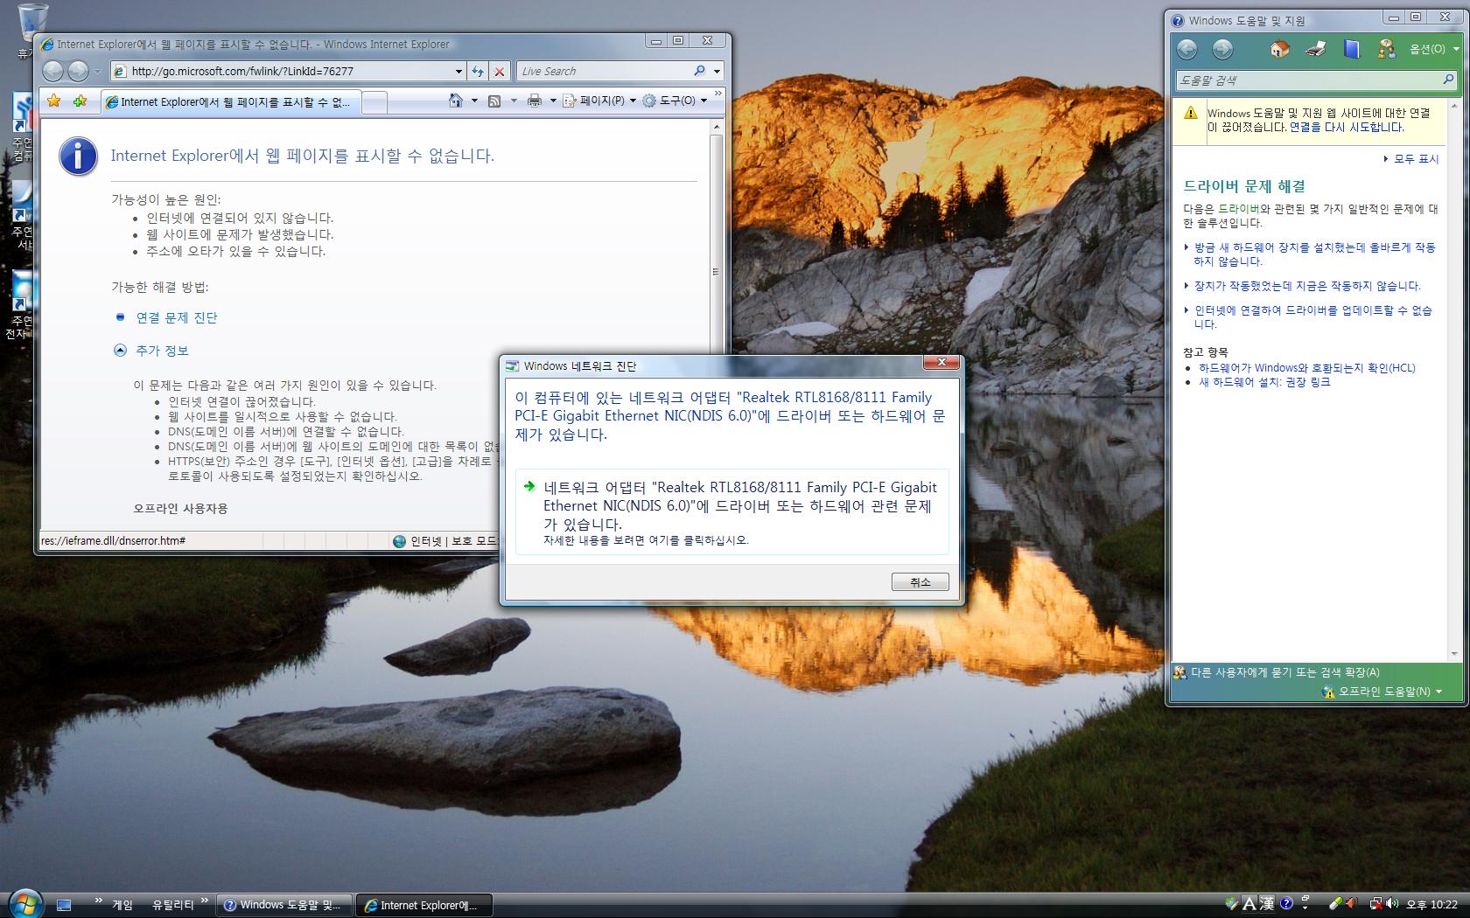Click the IE back navigation button

[53, 72]
